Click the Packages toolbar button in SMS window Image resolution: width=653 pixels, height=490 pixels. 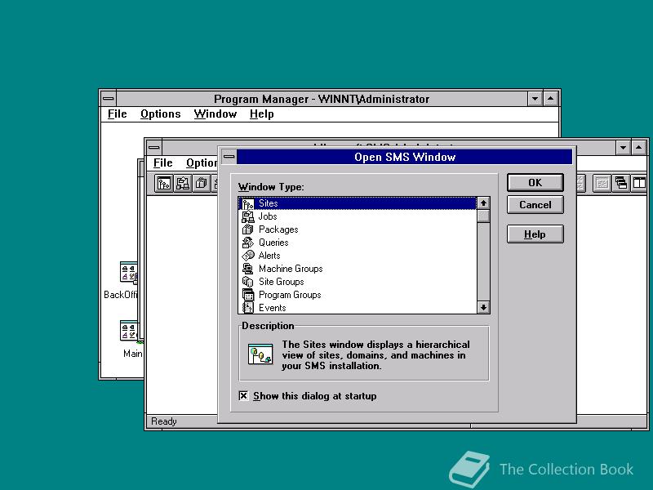(201, 183)
